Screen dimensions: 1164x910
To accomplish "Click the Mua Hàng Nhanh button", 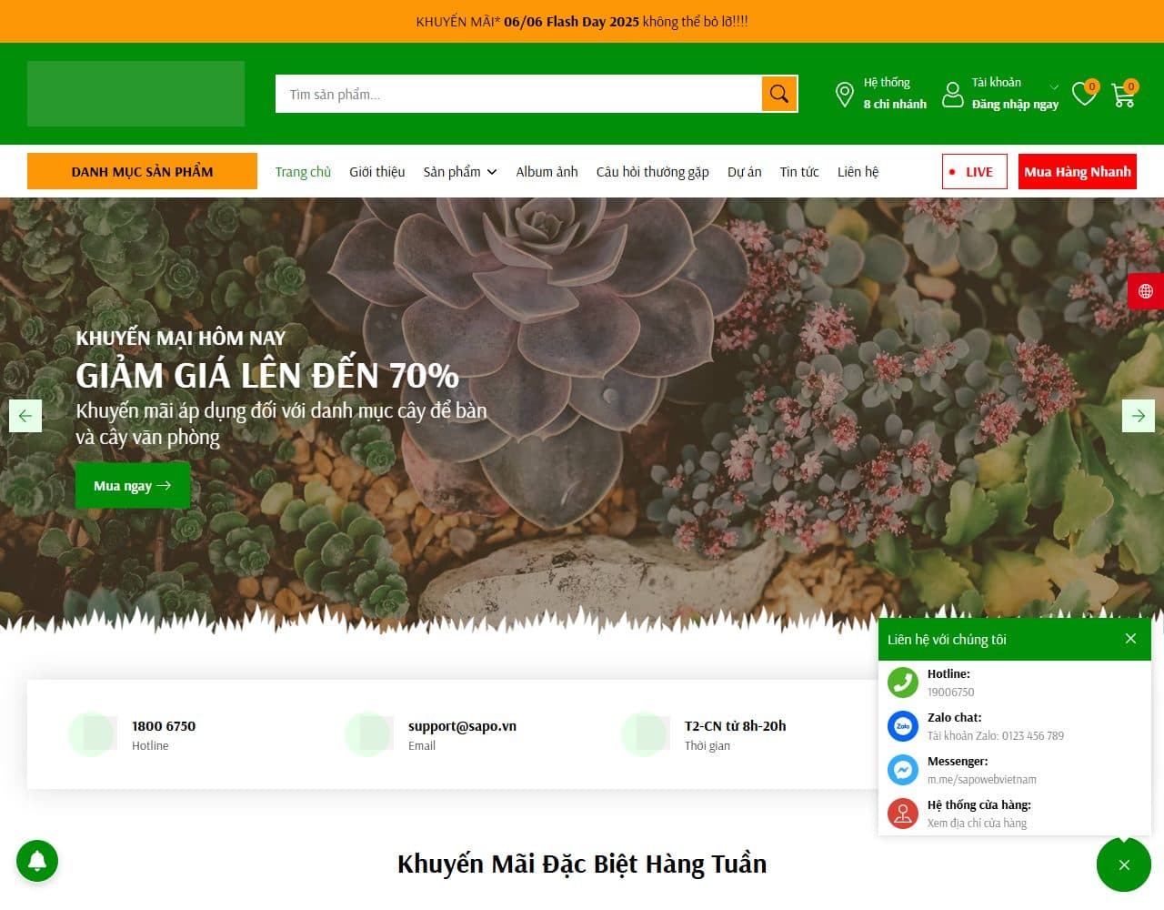I will pyautogui.click(x=1078, y=171).
